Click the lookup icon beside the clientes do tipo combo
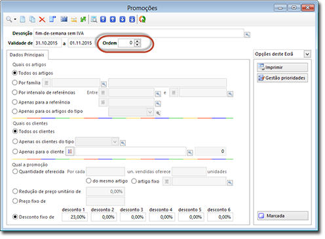 pos(123,143)
